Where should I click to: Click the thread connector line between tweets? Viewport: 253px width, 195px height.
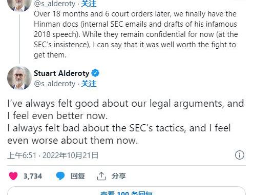(19, 39)
